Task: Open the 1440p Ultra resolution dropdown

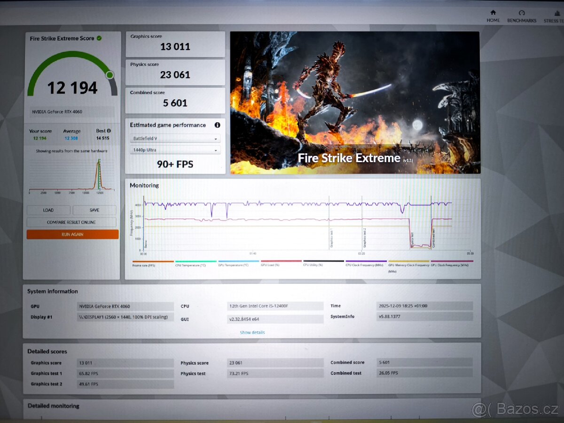Action: coord(175,150)
